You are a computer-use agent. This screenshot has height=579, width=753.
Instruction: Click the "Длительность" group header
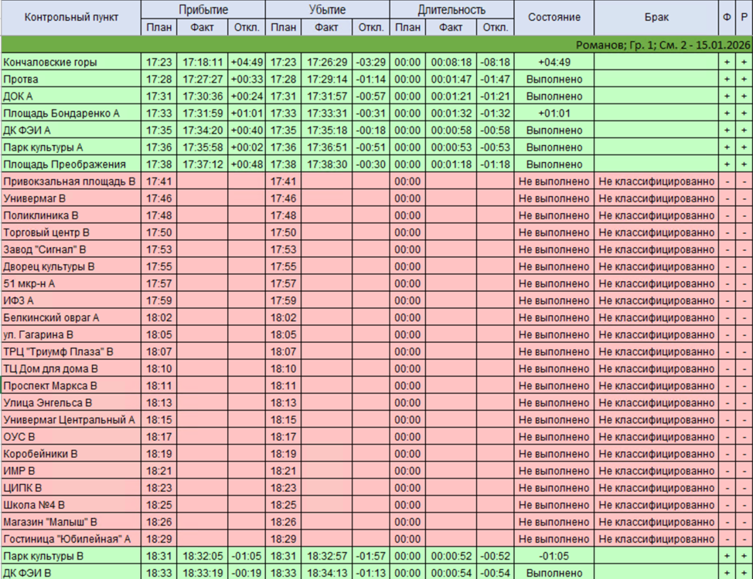pyautogui.click(x=451, y=9)
